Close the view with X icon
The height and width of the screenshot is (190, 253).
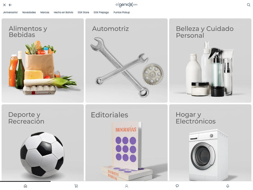click(4, 5)
